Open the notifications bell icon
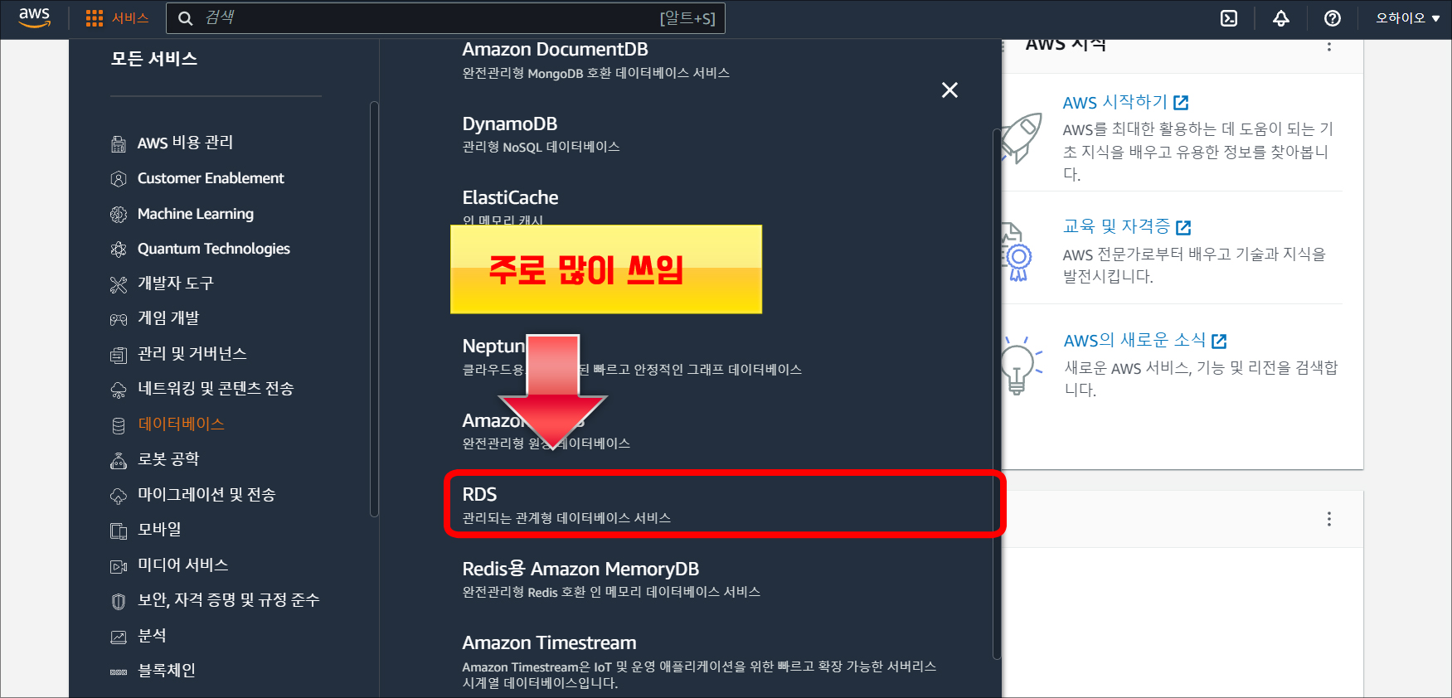The width and height of the screenshot is (1452, 698). pyautogui.click(x=1281, y=18)
